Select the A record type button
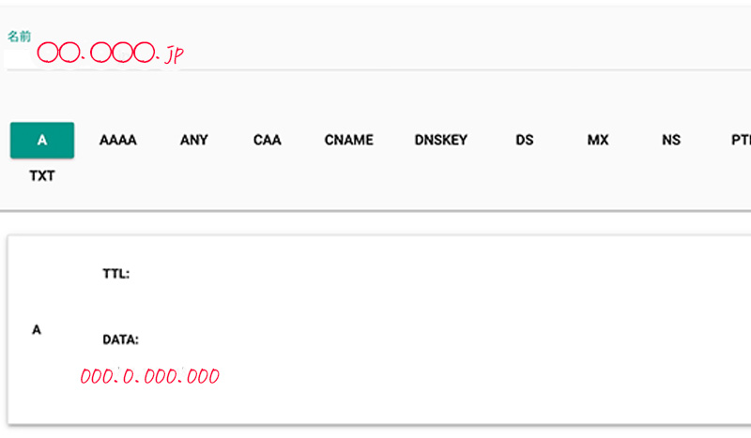Image resolution: width=751 pixels, height=438 pixels. 42,141
